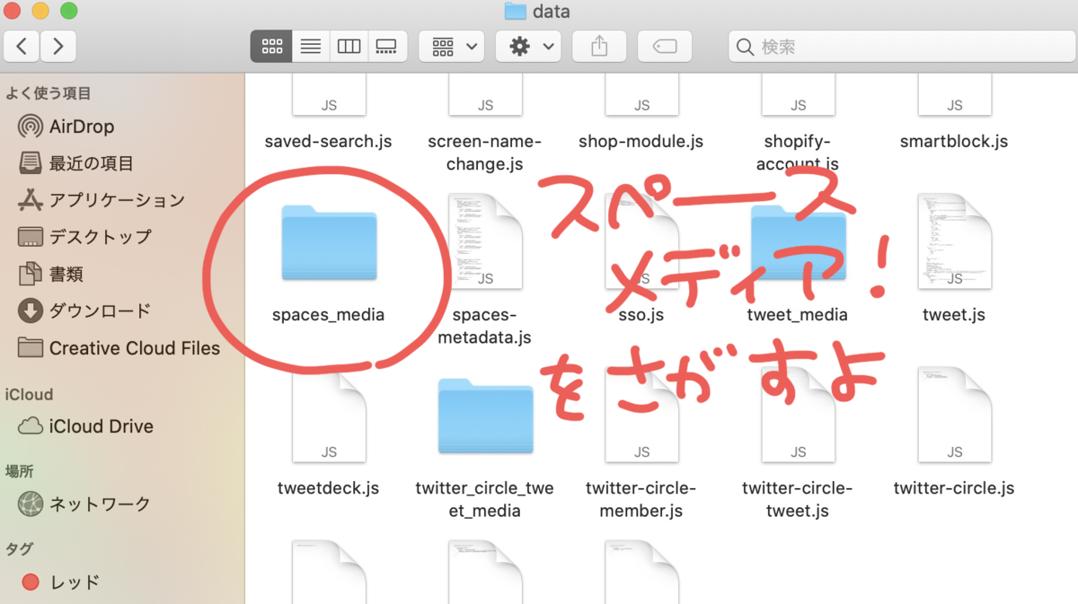Select the tweetdeck.js file icon
Viewport: 1078px width, 604px height.
pyautogui.click(x=329, y=416)
